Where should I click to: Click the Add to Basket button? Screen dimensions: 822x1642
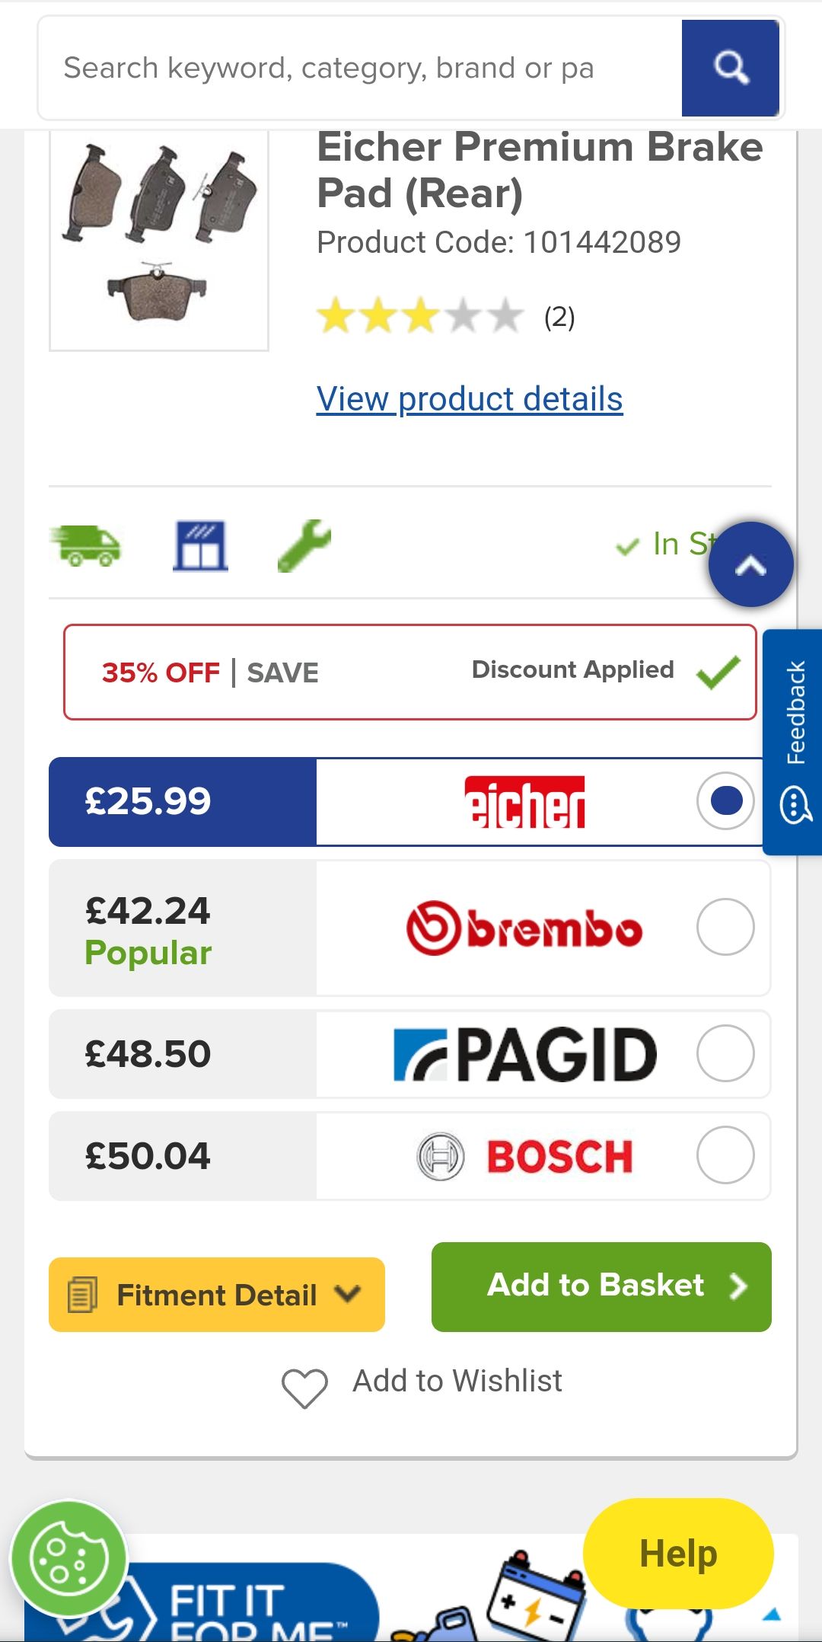pyautogui.click(x=601, y=1286)
